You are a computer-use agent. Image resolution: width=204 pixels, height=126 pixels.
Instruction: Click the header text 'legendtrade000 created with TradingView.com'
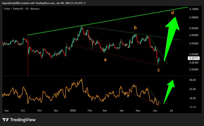(29, 3)
